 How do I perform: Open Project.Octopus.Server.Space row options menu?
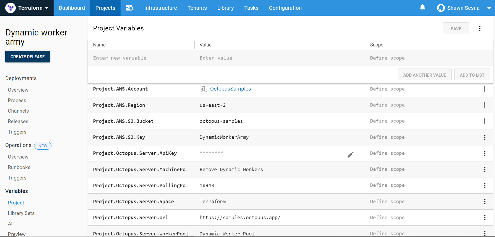tap(484, 202)
